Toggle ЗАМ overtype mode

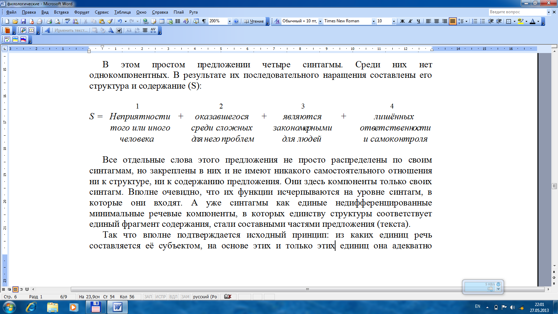[x=185, y=297]
